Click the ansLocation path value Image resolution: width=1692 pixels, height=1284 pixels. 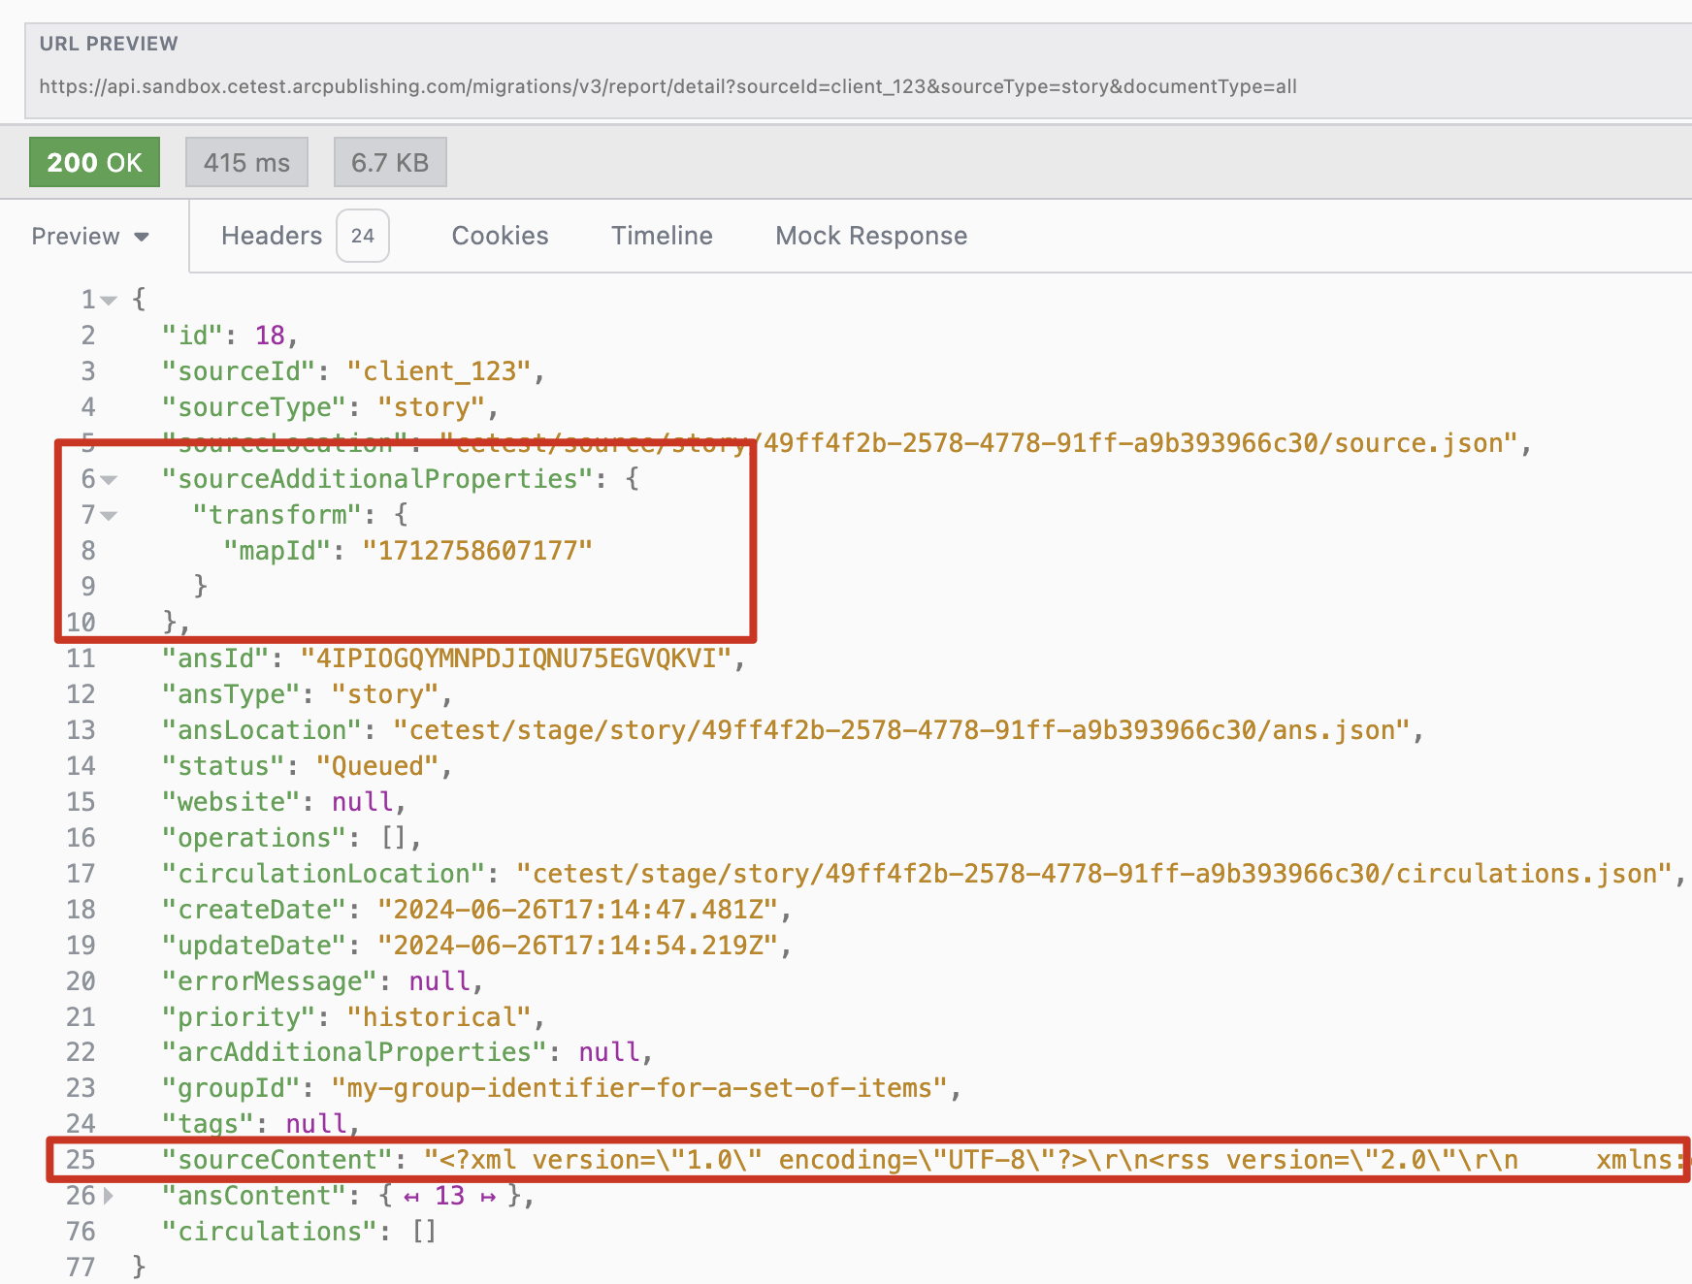(x=901, y=730)
